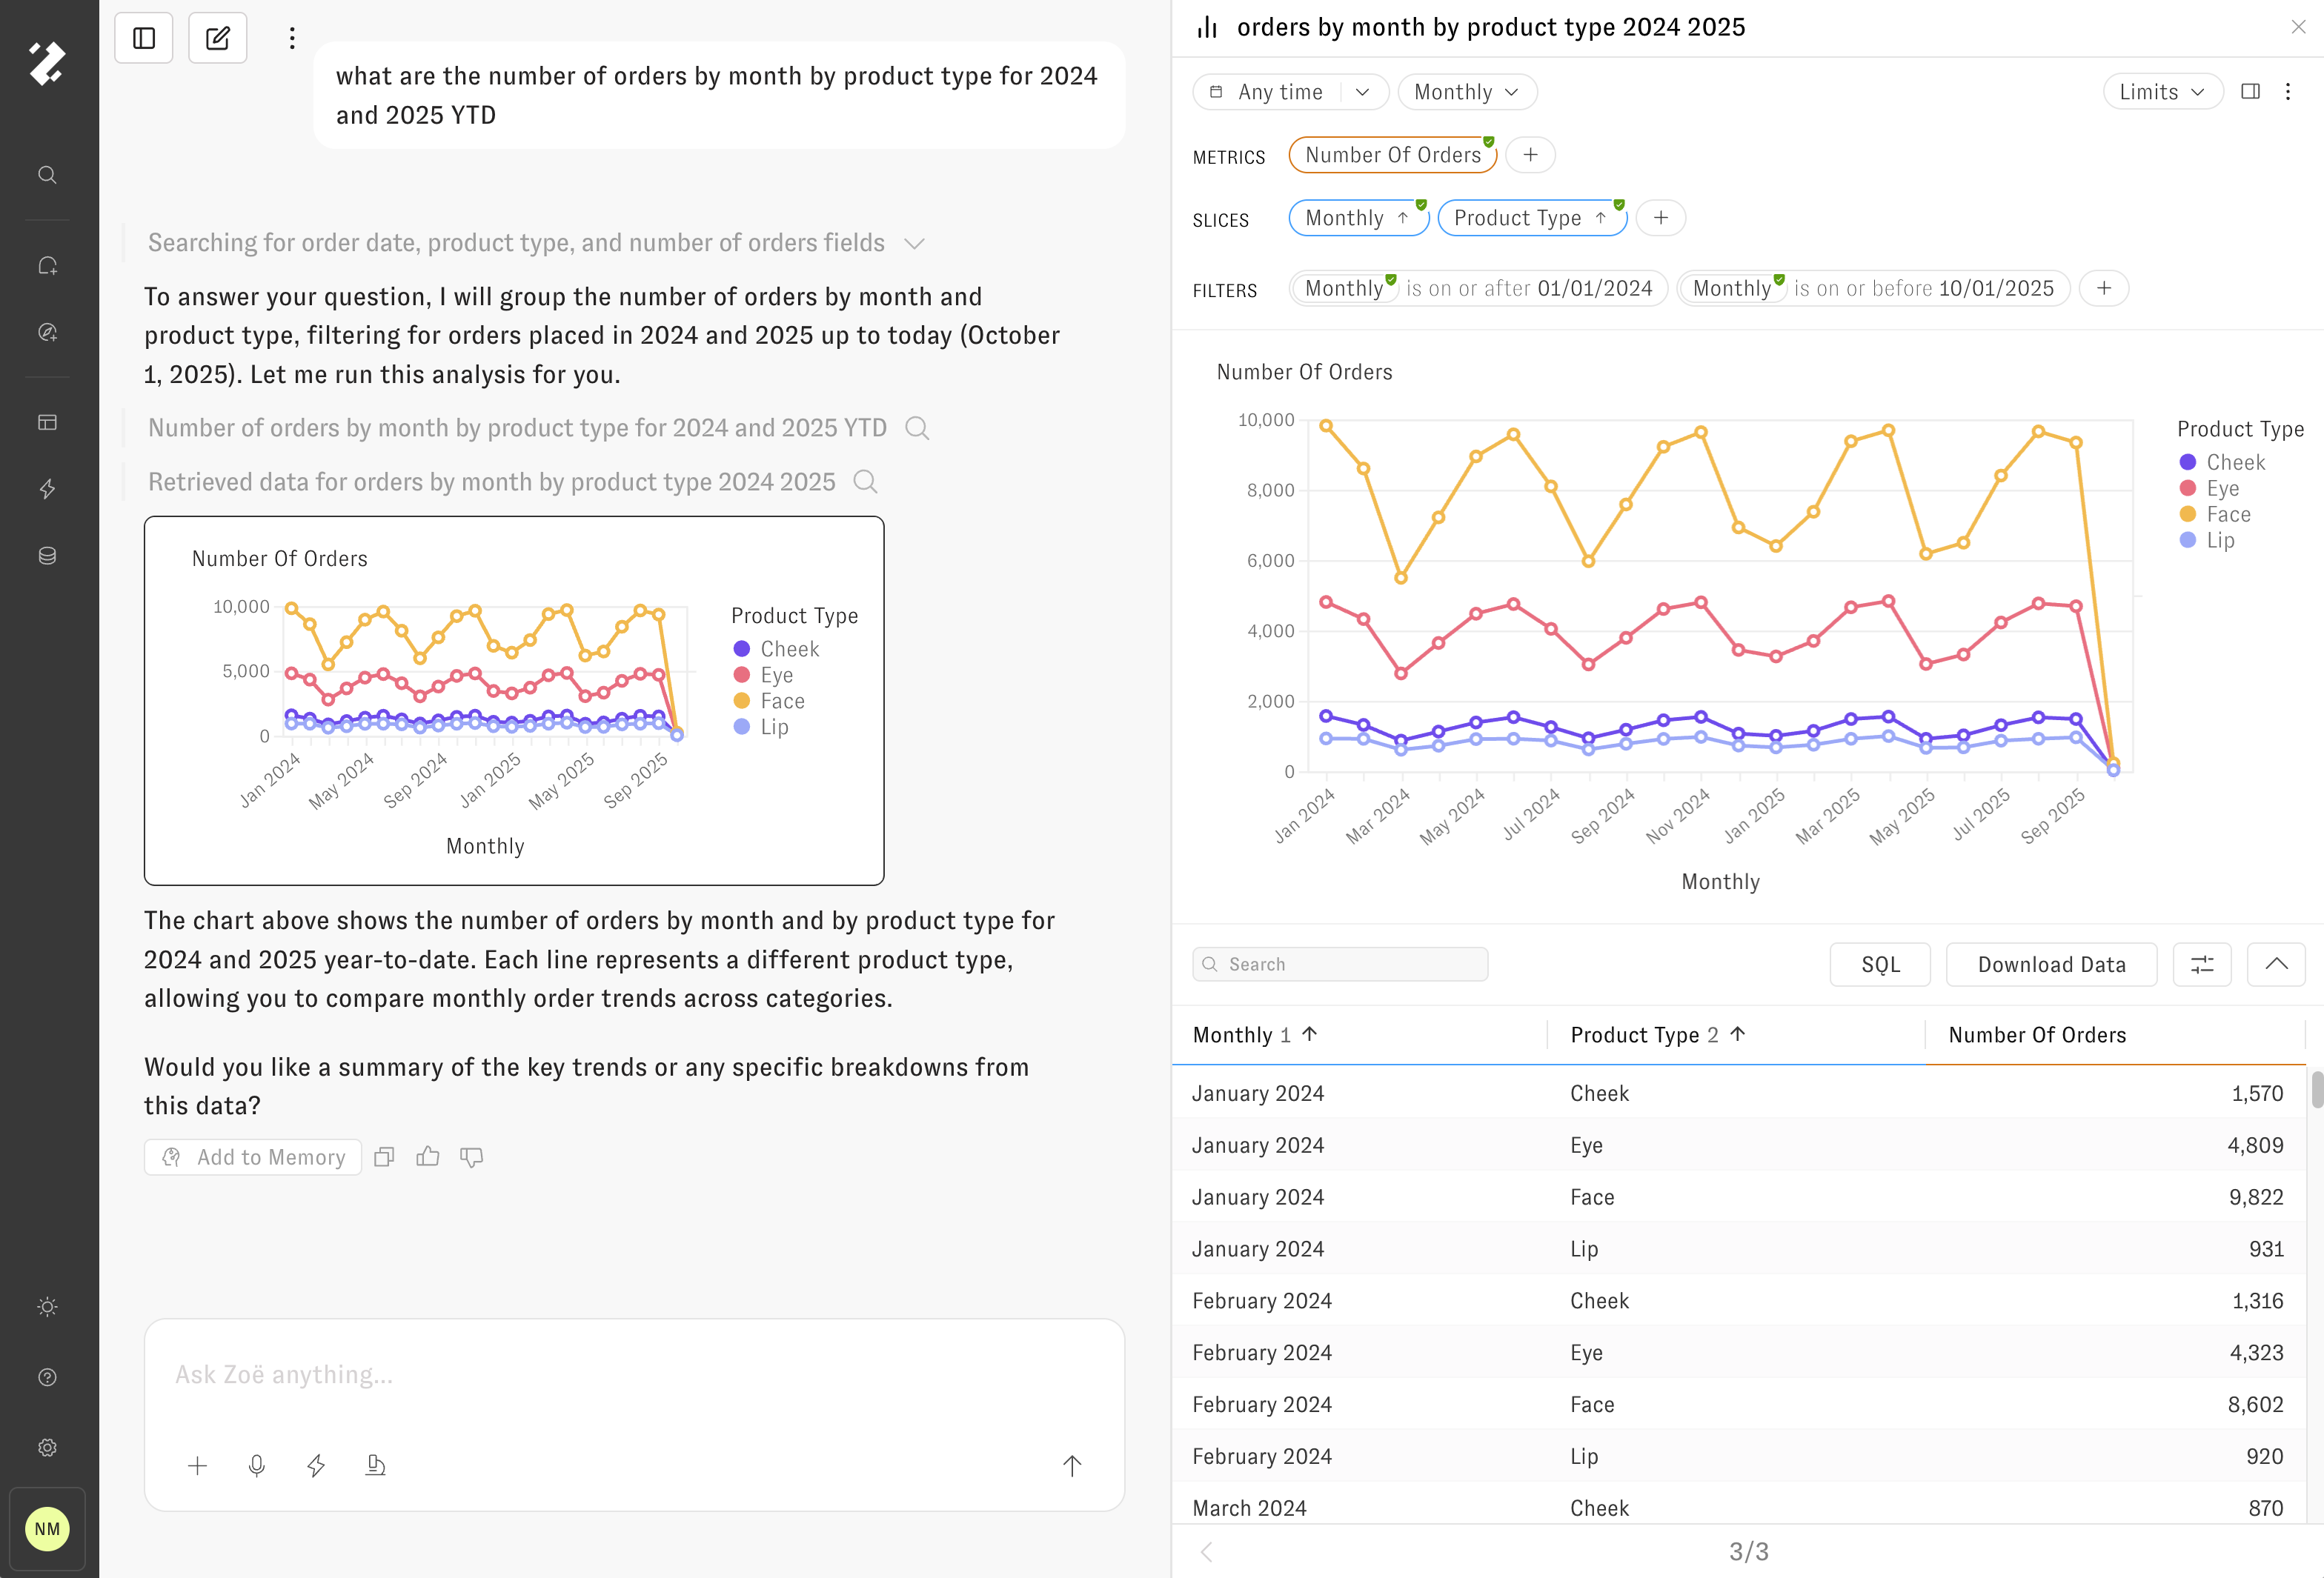Click the microphone icon in chat input
2324x1578 pixels.
tap(257, 1465)
